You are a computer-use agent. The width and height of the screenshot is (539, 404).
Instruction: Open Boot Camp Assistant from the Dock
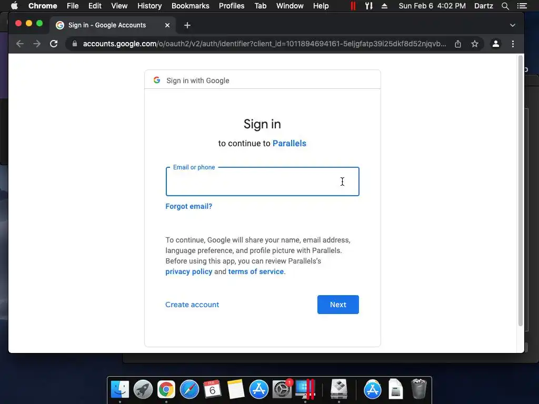click(x=339, y=389)
